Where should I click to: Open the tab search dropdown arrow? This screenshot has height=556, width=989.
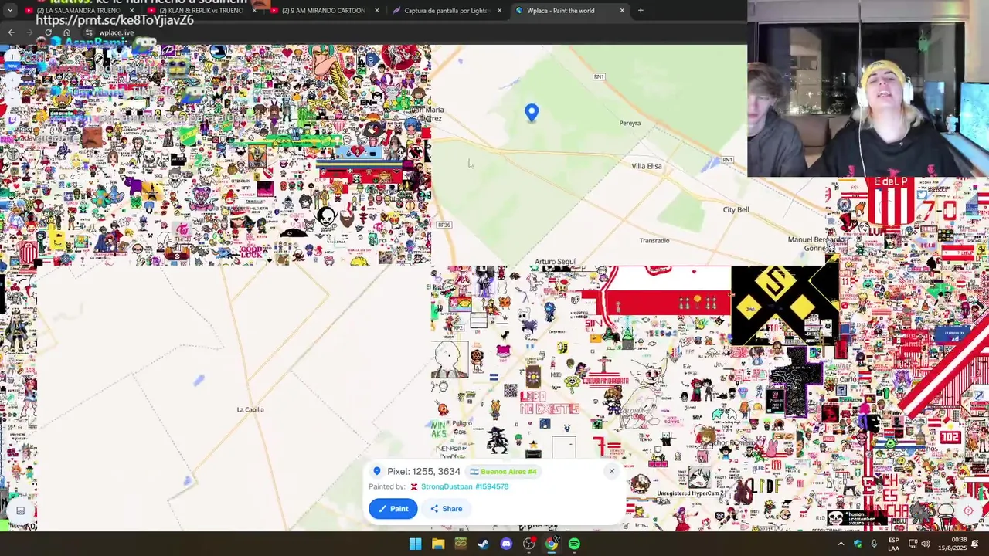point(10,11)
